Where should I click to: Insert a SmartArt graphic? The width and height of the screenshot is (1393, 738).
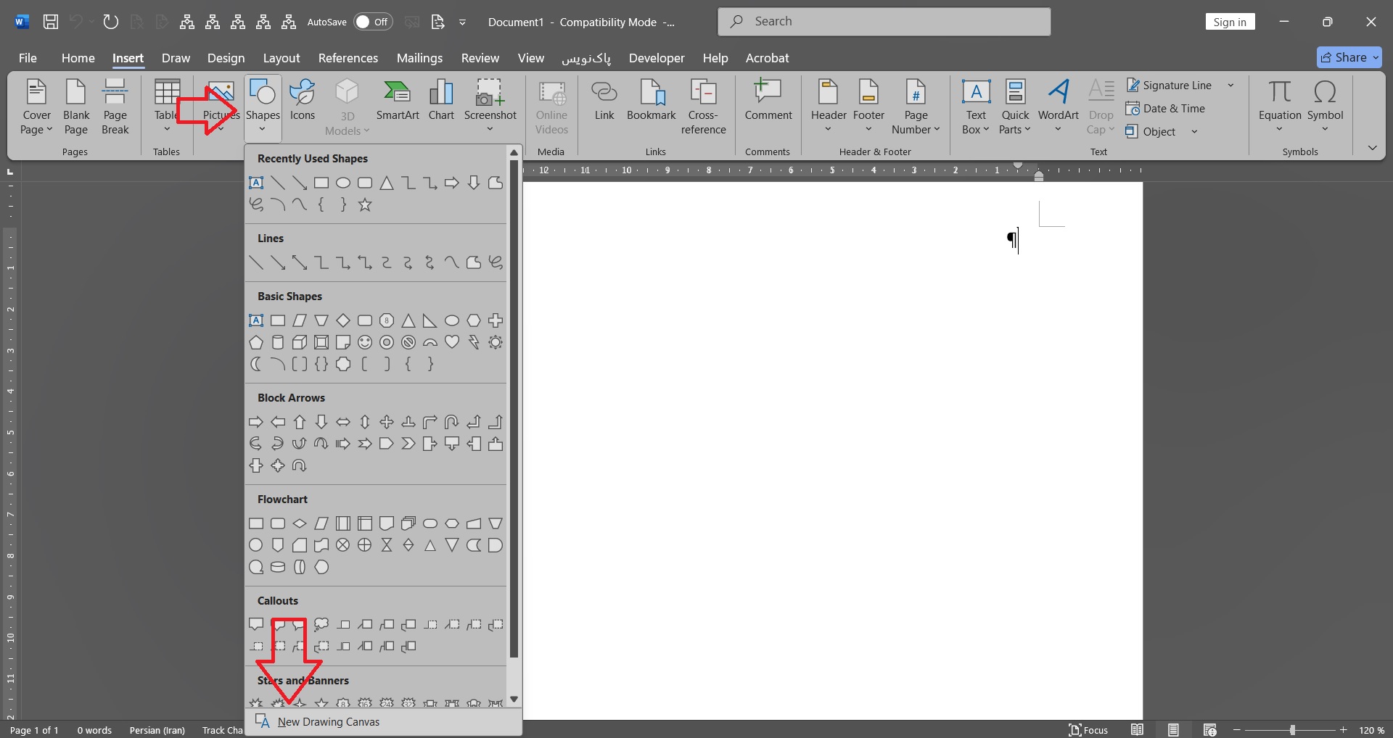pos(398,101)
